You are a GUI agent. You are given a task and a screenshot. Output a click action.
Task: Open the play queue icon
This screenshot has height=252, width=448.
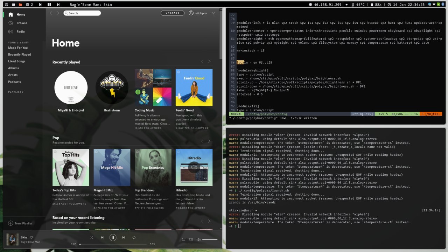(184, 239)
